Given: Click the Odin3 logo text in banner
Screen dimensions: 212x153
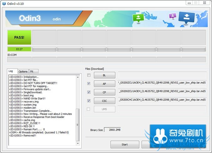Looking at the screenshot, I should (30, 18).
